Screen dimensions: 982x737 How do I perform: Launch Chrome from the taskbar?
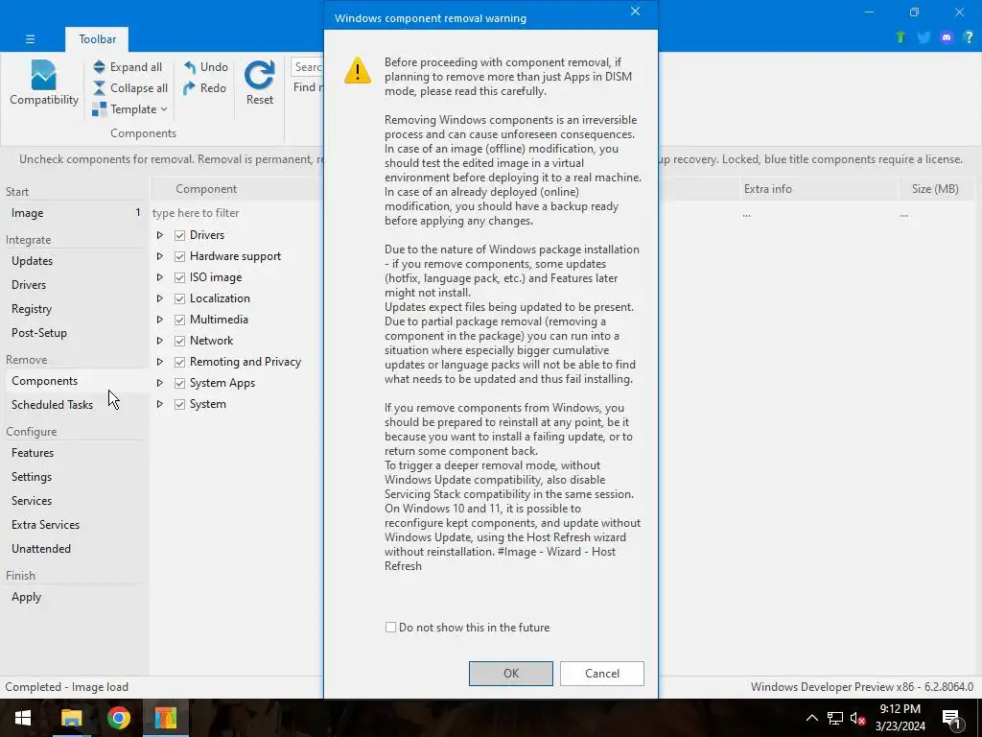[118, 718]
